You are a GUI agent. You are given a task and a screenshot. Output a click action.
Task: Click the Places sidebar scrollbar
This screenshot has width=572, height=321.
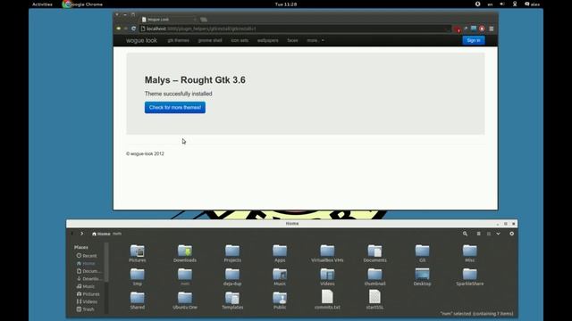106,262
